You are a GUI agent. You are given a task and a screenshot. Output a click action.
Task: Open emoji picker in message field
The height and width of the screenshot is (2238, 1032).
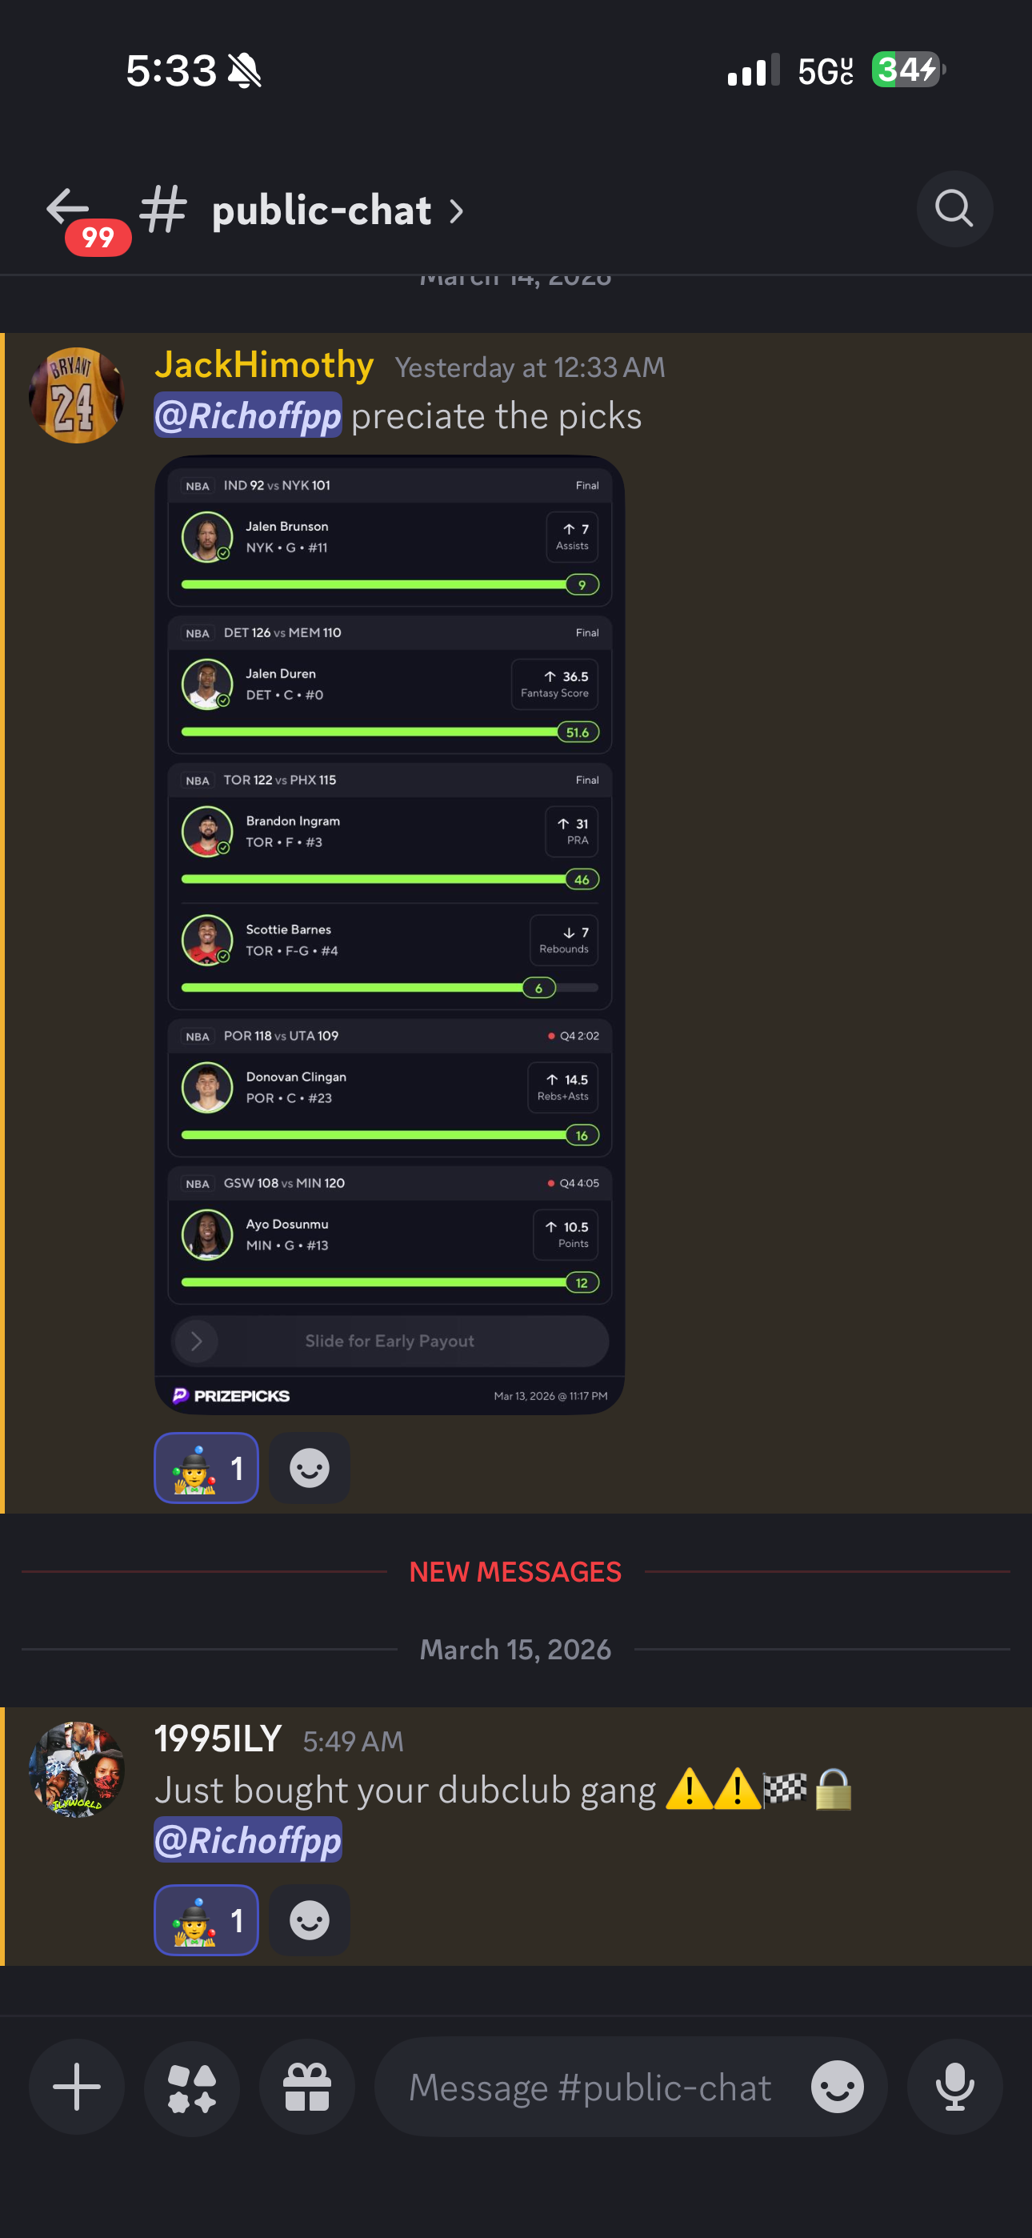click(837, 2086)
